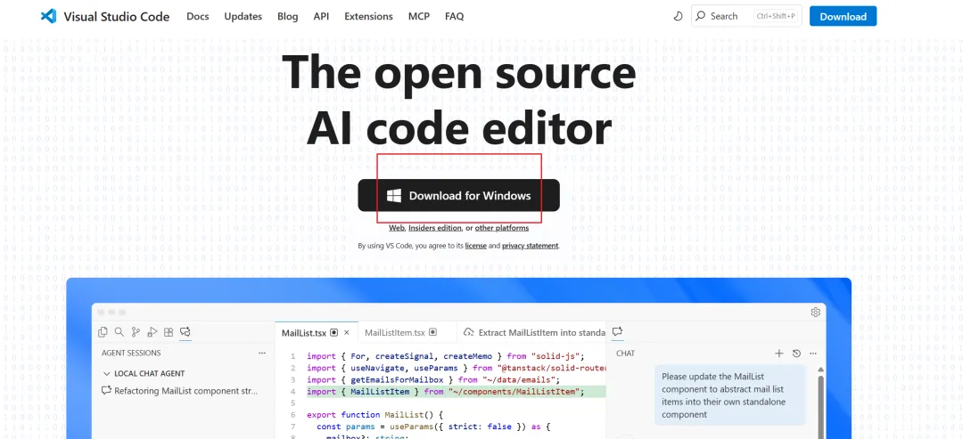Viewport: 963px width, 439px height.
Task: Open the Updates menu item
Action: tap(243, 17)
